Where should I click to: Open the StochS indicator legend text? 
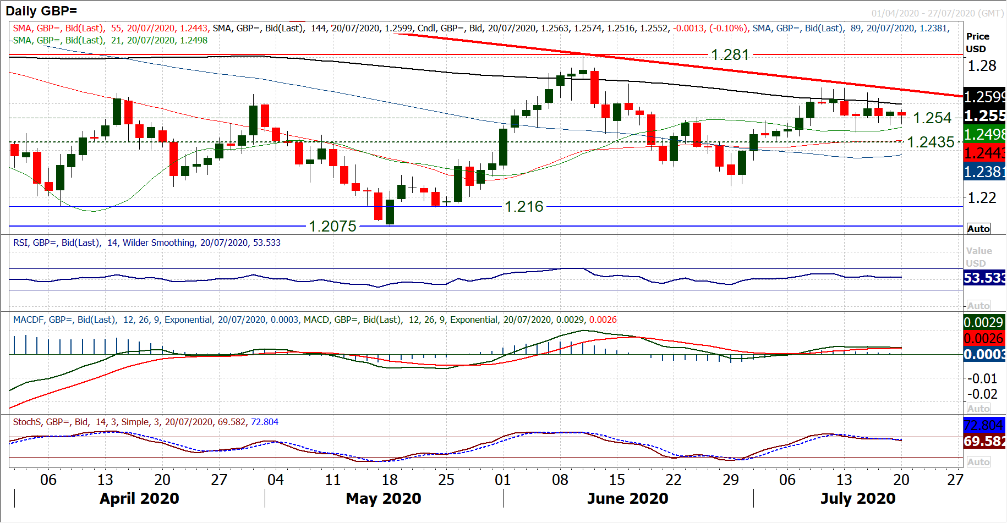(x=145, y=422)
